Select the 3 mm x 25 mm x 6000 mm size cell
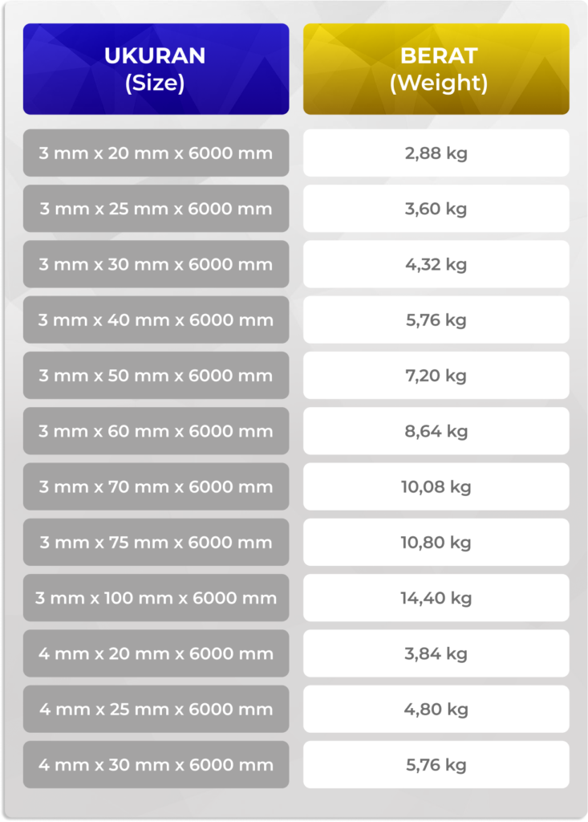Screen dimensions: 588x822 pos(156,209)
